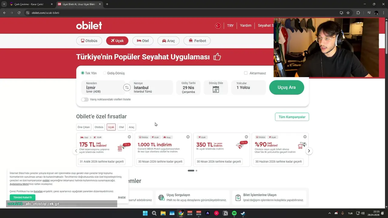Switch to Feribot tab
The width and height of the screenshot is (388, 218).
tap(197, 41)
